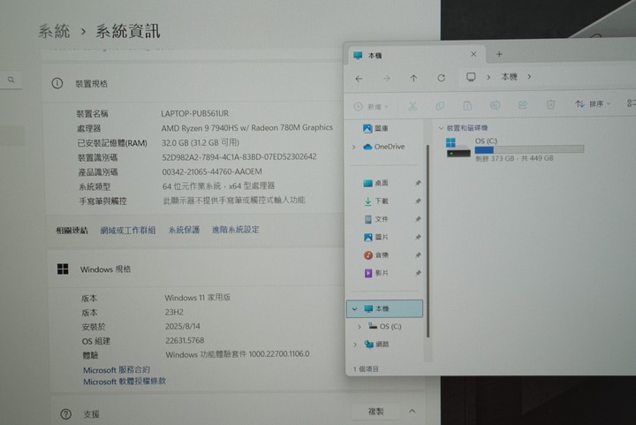The height and width of the screenshot is (425, 636).
Task: Unpin 桌面 using its pin icon
Action: point(418,183)
